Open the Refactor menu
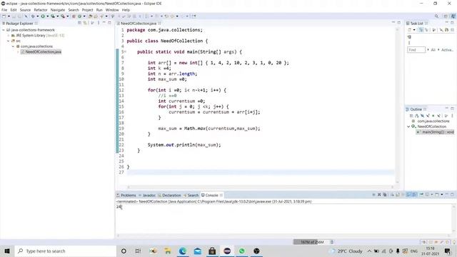 point(41,9)
